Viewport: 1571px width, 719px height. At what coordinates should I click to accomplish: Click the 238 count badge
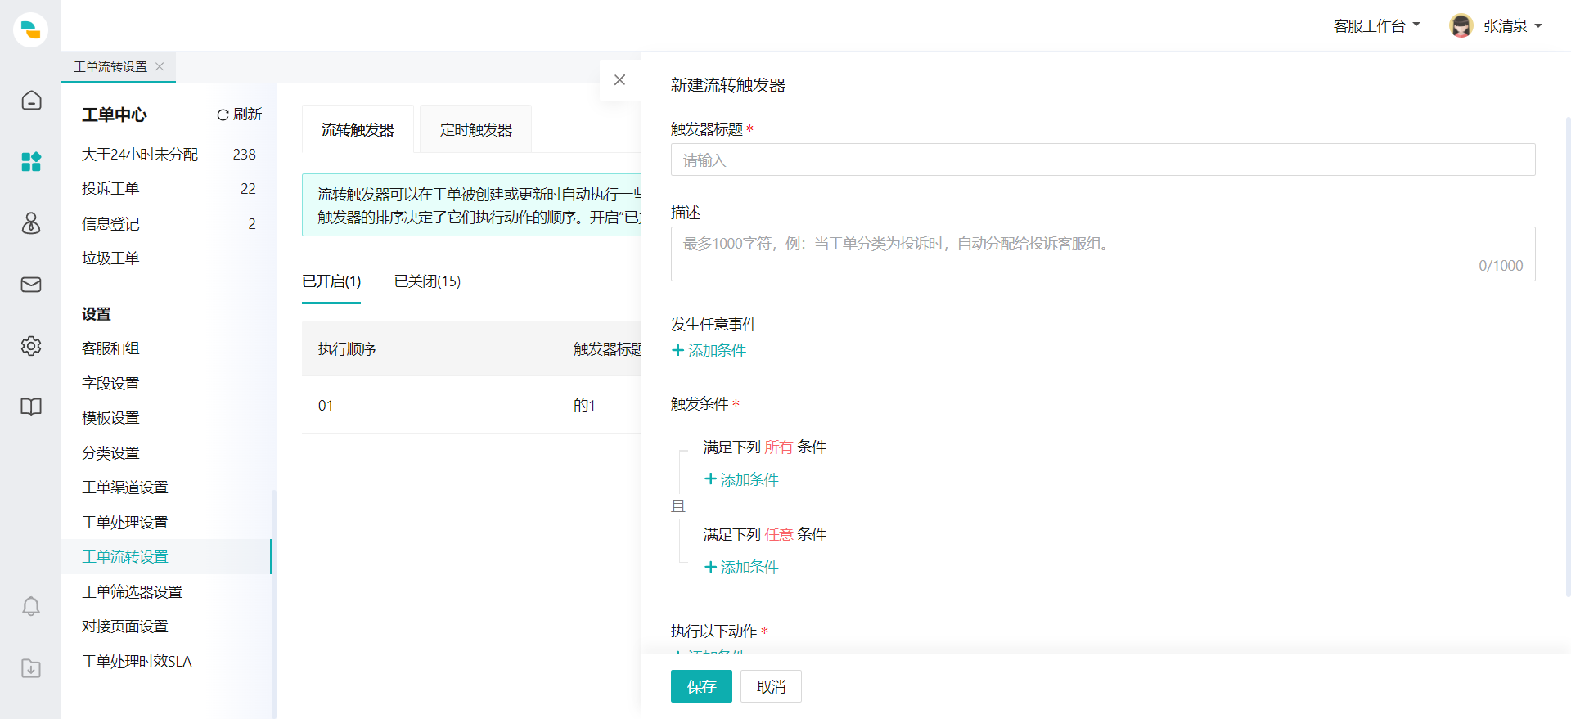pos(244,155)
